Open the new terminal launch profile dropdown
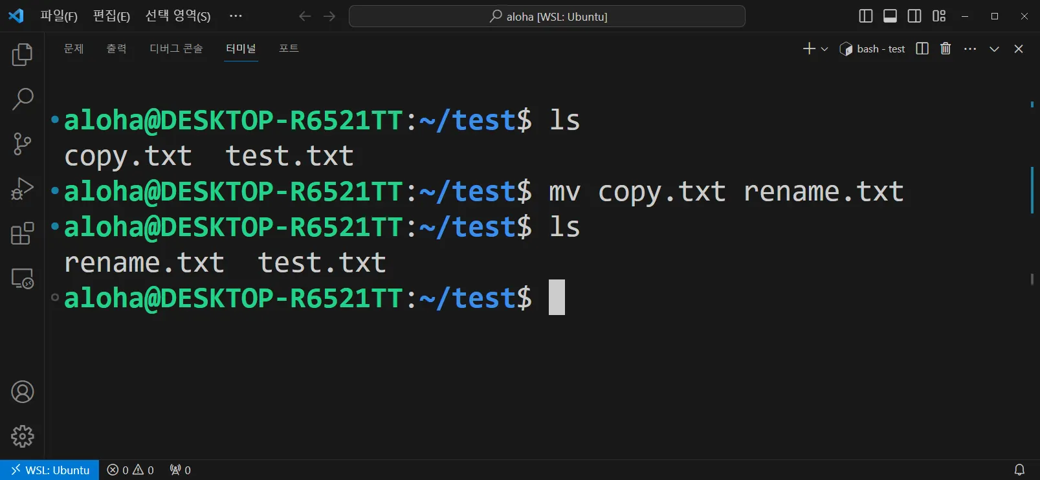Viewport: 1040px width, 480px height. pyautogui.click(x=824, y=49)
